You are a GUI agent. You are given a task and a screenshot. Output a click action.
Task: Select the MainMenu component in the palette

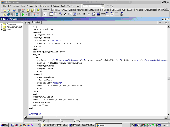coord(56,14)
